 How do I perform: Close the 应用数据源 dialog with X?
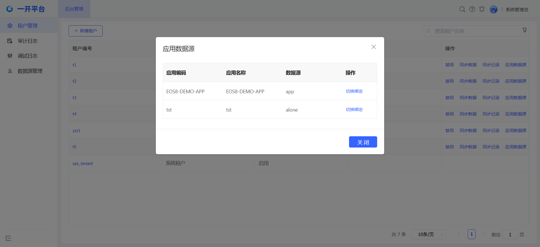tap(373, 47)
